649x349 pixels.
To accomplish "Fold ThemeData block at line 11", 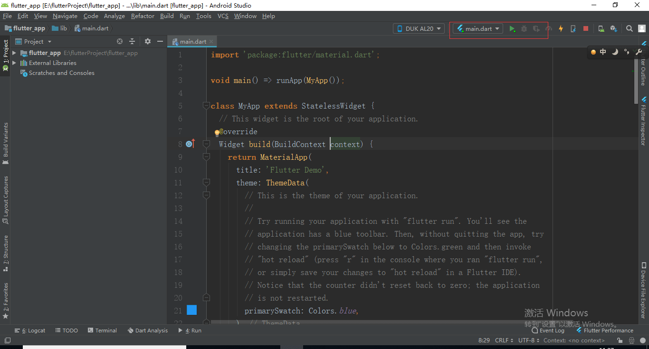I will click(x=206, y=182).
